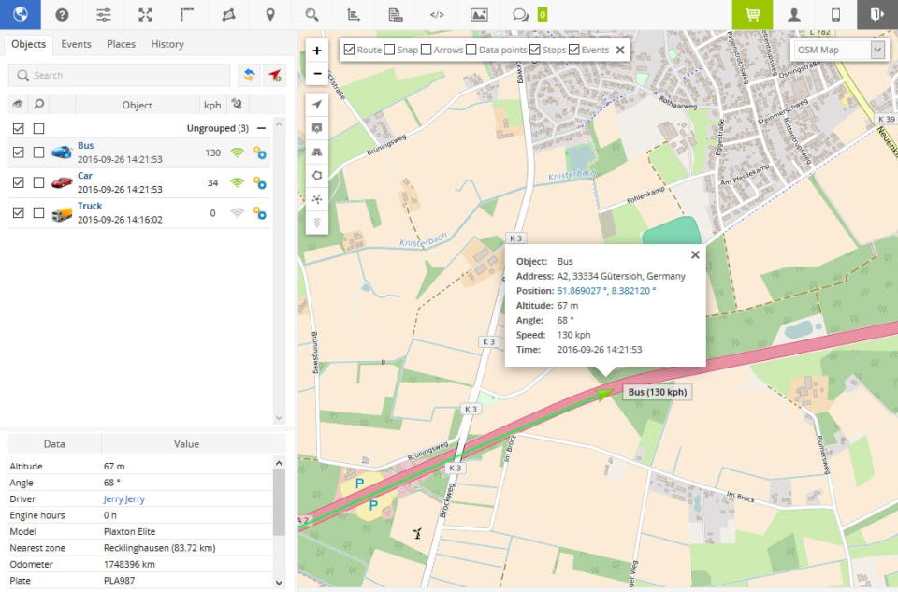Open the settings sliders icon in top toolbar
The width and height of the screenshot is (898, 592).
pyautogui.click(x=104, y=14)
